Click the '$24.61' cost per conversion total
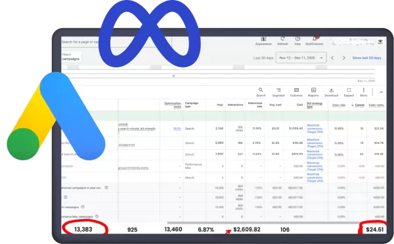This screenshot has width=394, height=244. (x=375, y=230)
